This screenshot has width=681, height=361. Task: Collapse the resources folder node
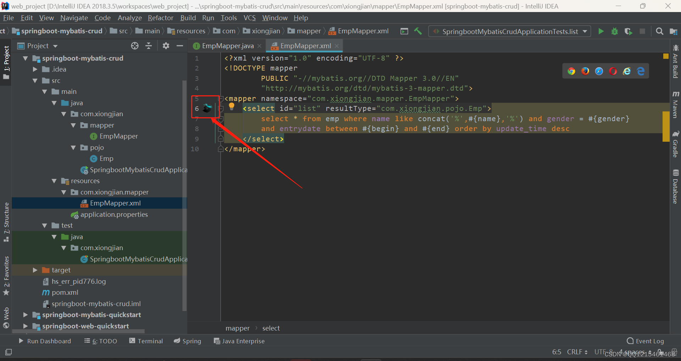54,181
